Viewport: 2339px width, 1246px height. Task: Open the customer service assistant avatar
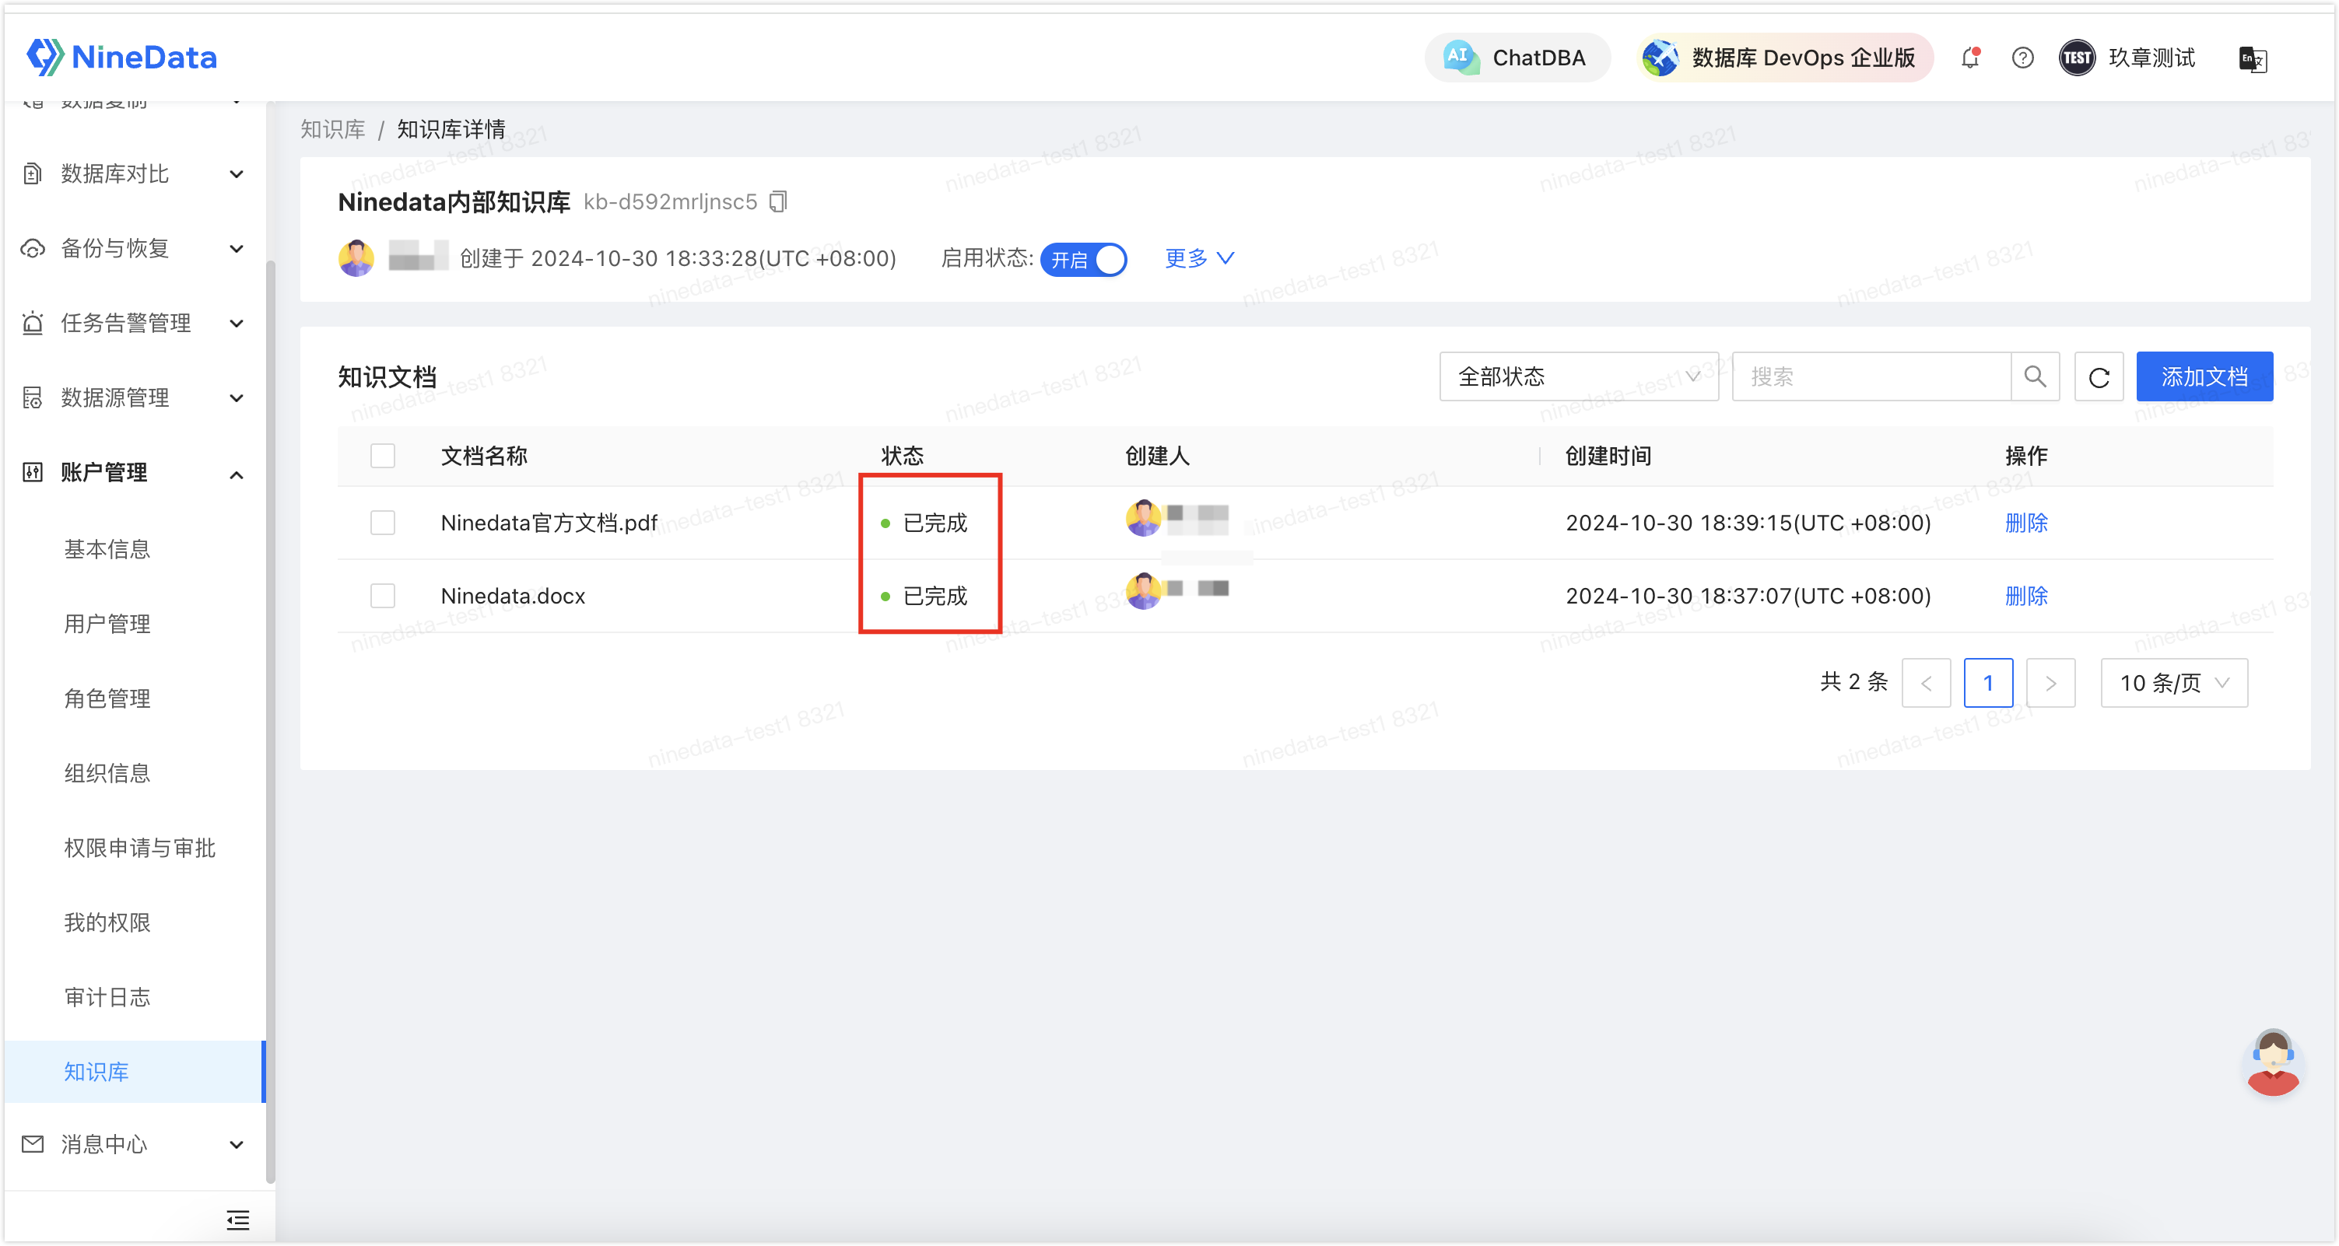click(x=2273, y=1062)
